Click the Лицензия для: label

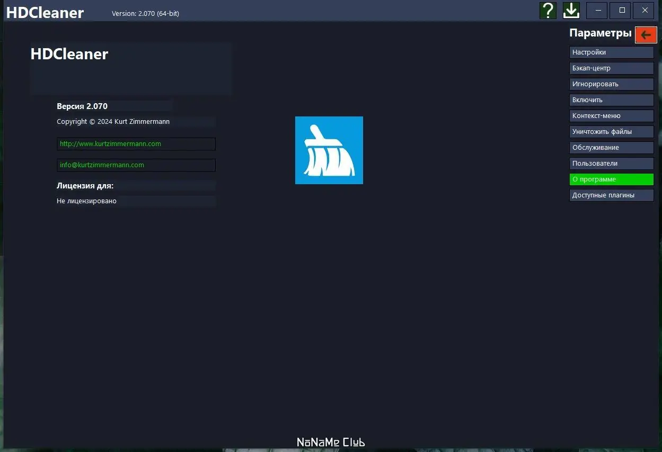(85, 186)
